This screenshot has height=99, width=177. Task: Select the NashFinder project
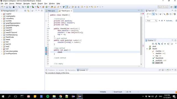pos(10,37)
